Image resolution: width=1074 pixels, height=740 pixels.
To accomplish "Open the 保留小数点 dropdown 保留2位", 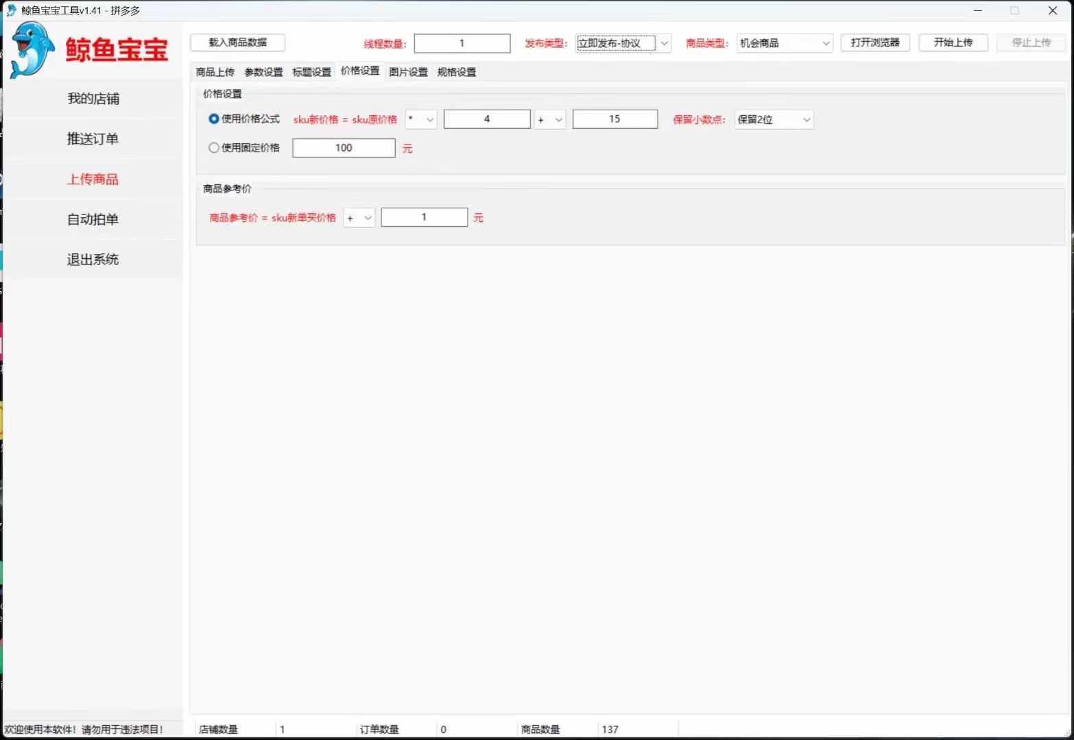I will coord(774,119).
